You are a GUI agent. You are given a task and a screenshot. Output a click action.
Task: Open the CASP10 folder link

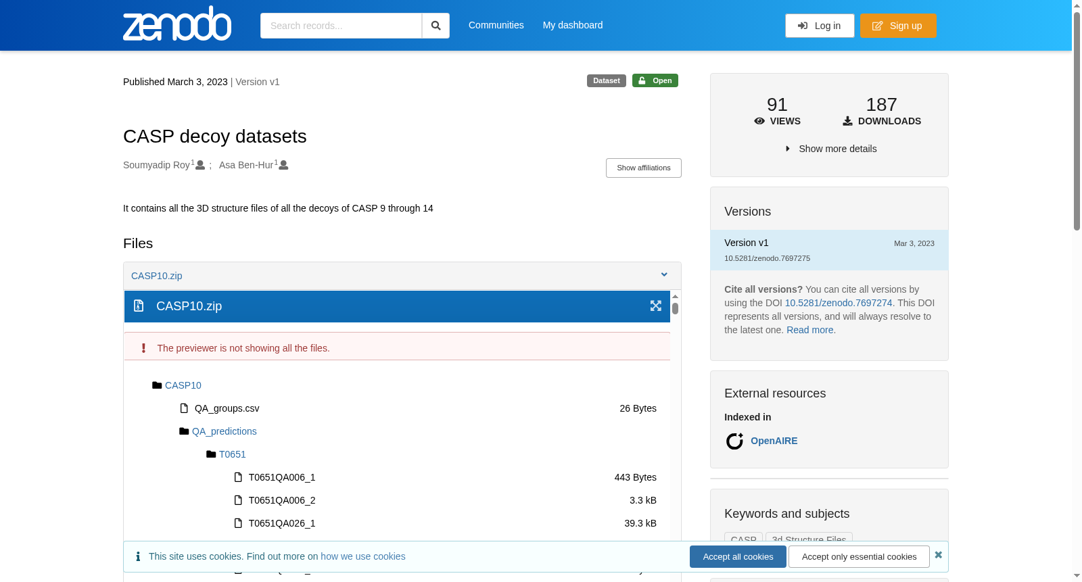[183, 385]
